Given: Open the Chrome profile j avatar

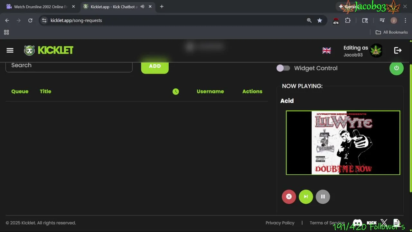Looking at the screenshot, I should point(394,20).
